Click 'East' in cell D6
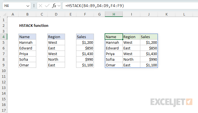The height and width of the screenshot is (113, 198). tap(56, 48)
